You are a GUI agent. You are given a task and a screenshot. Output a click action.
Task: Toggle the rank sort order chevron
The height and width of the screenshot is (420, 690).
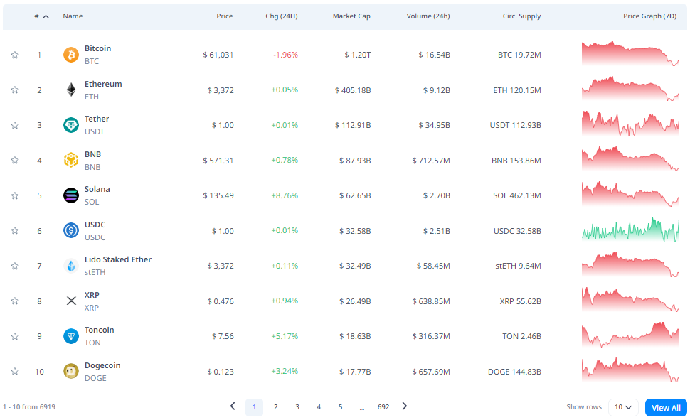pos(44,16)
